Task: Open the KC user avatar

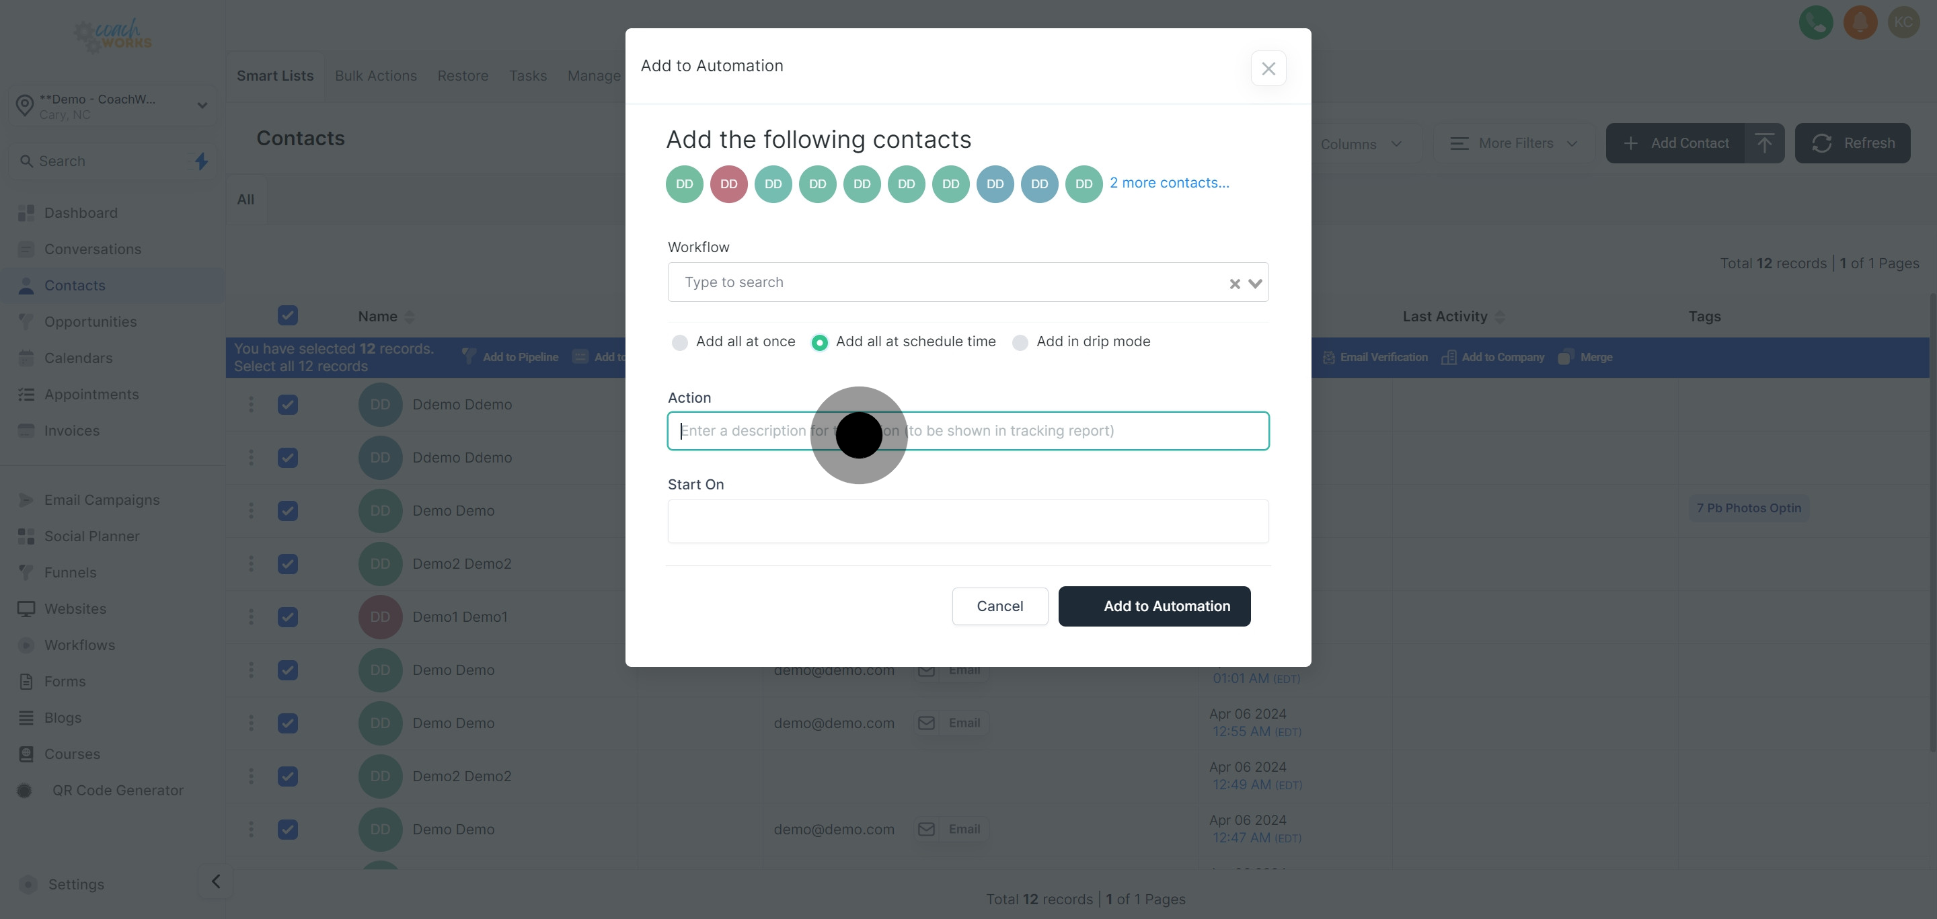Action: point(1903,23)
